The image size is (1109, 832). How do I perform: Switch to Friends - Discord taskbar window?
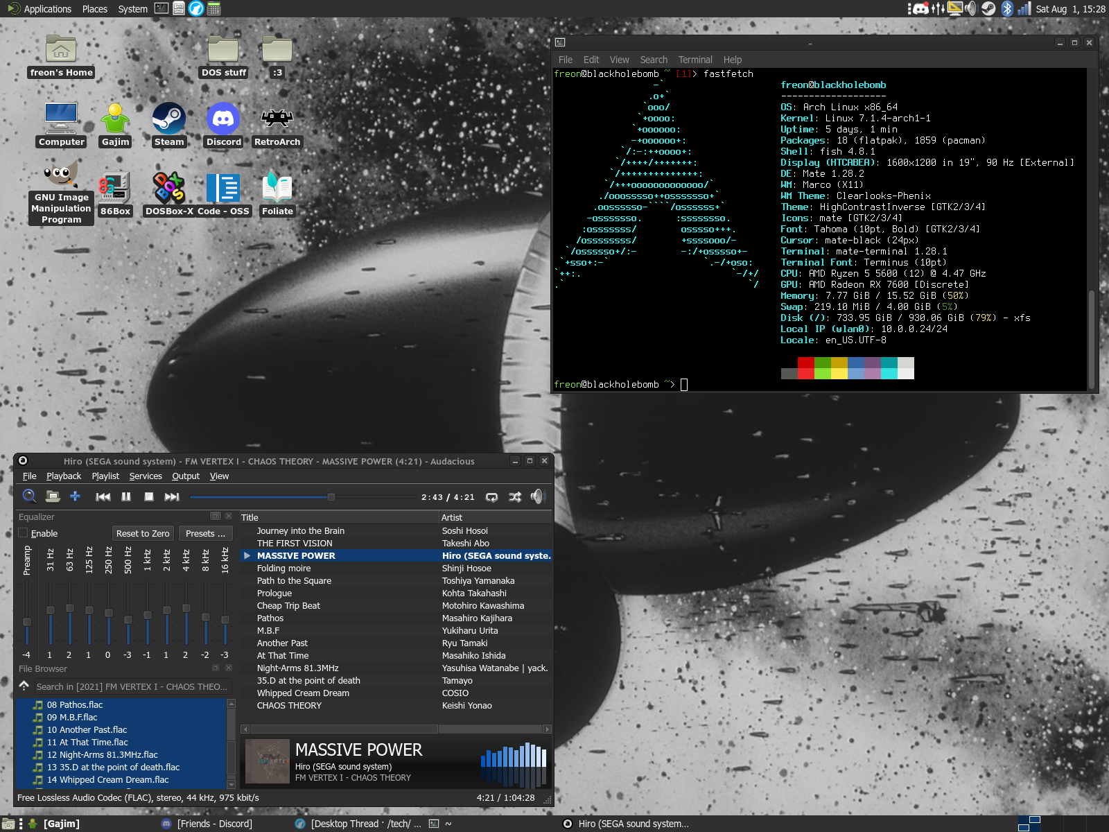pyautogui.click(x=207, y=824)
